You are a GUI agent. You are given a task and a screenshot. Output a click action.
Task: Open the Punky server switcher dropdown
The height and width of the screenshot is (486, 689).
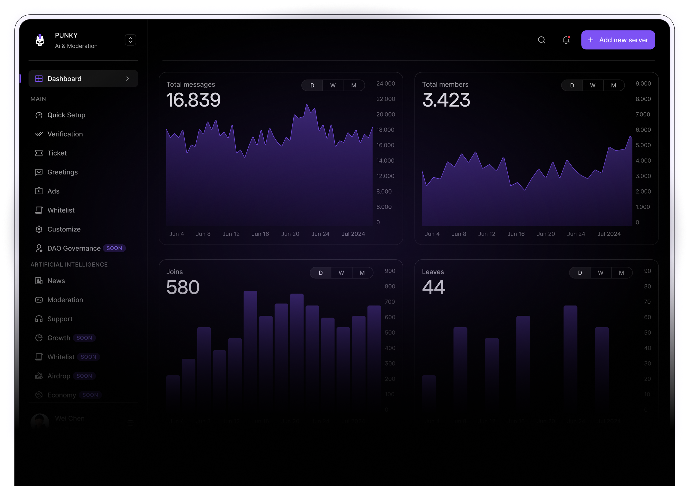(x=130, y=40)
